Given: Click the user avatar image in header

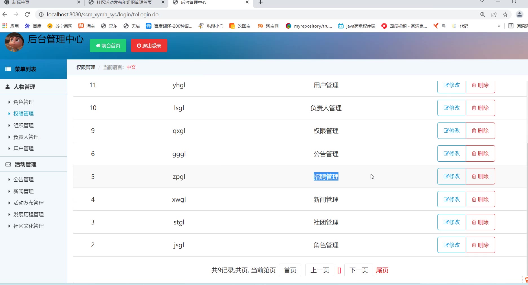Looking at the screenshot, I should click(x=14, y=42).
